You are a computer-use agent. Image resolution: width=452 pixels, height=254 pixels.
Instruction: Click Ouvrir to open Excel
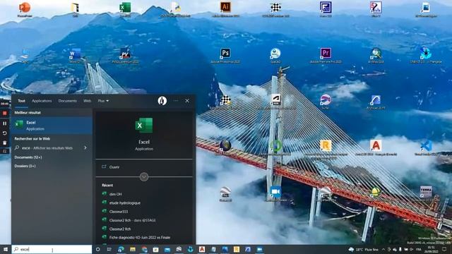pos(114,167)
